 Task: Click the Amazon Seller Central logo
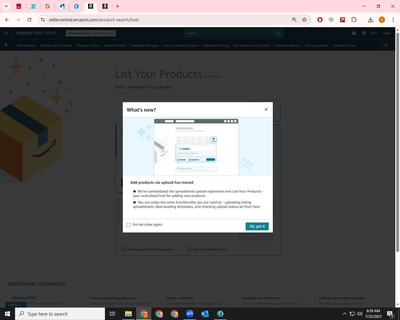click(x=36, y=33)
